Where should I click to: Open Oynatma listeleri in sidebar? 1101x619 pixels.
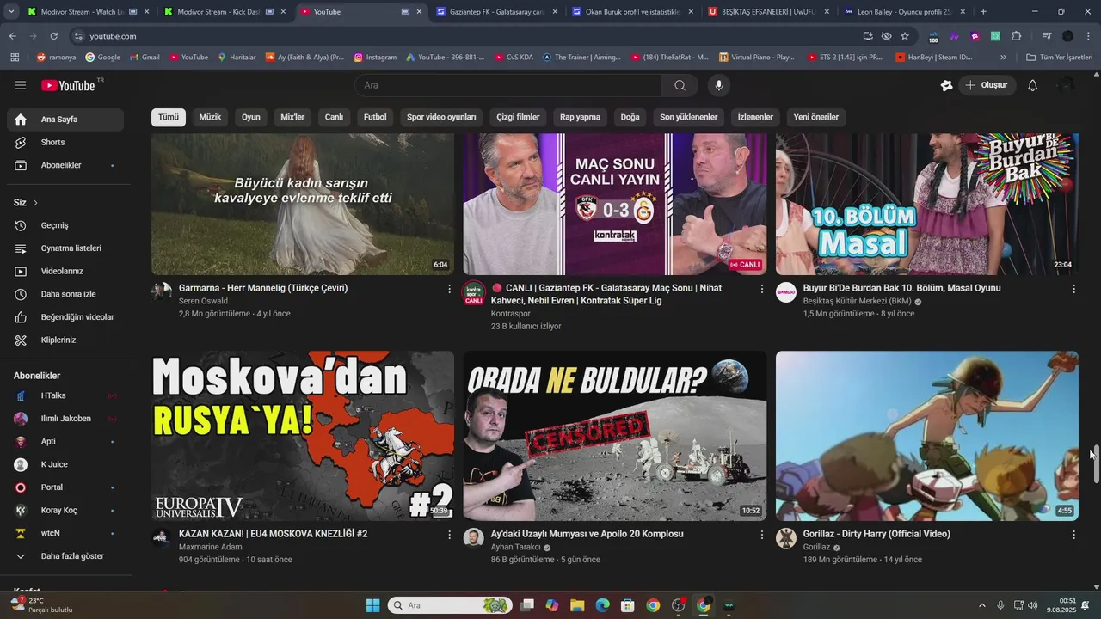tap(65, 248)
